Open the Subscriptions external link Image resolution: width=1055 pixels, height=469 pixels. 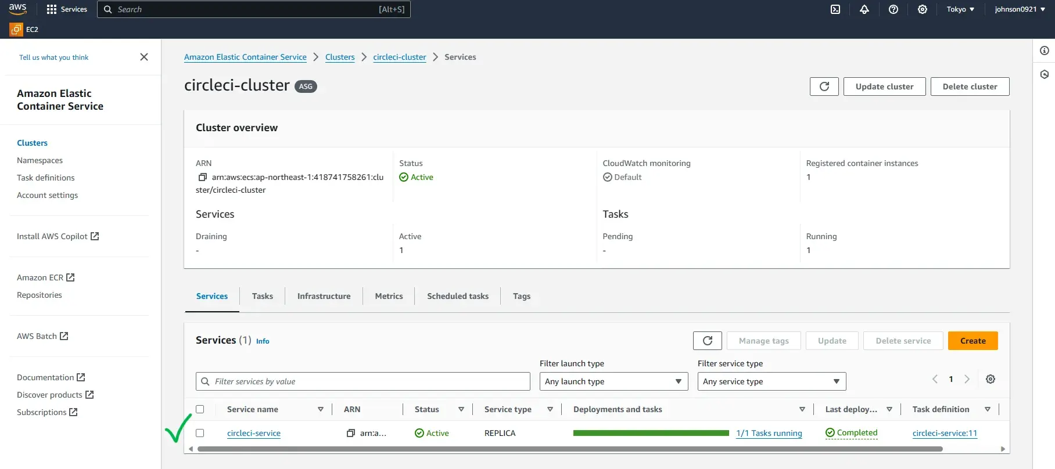[47, 412]
